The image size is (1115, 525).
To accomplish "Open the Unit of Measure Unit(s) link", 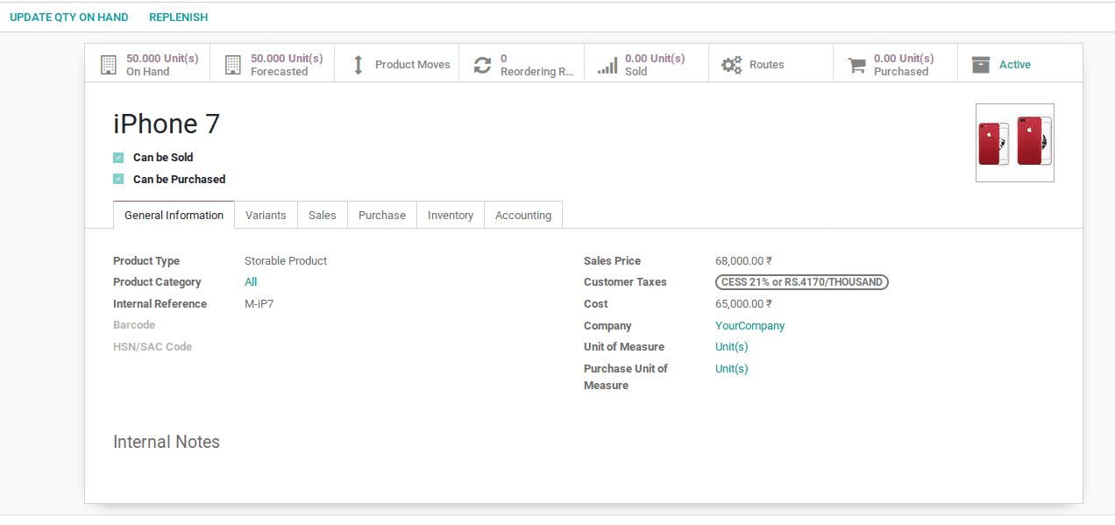I will [x=732, y=347].
